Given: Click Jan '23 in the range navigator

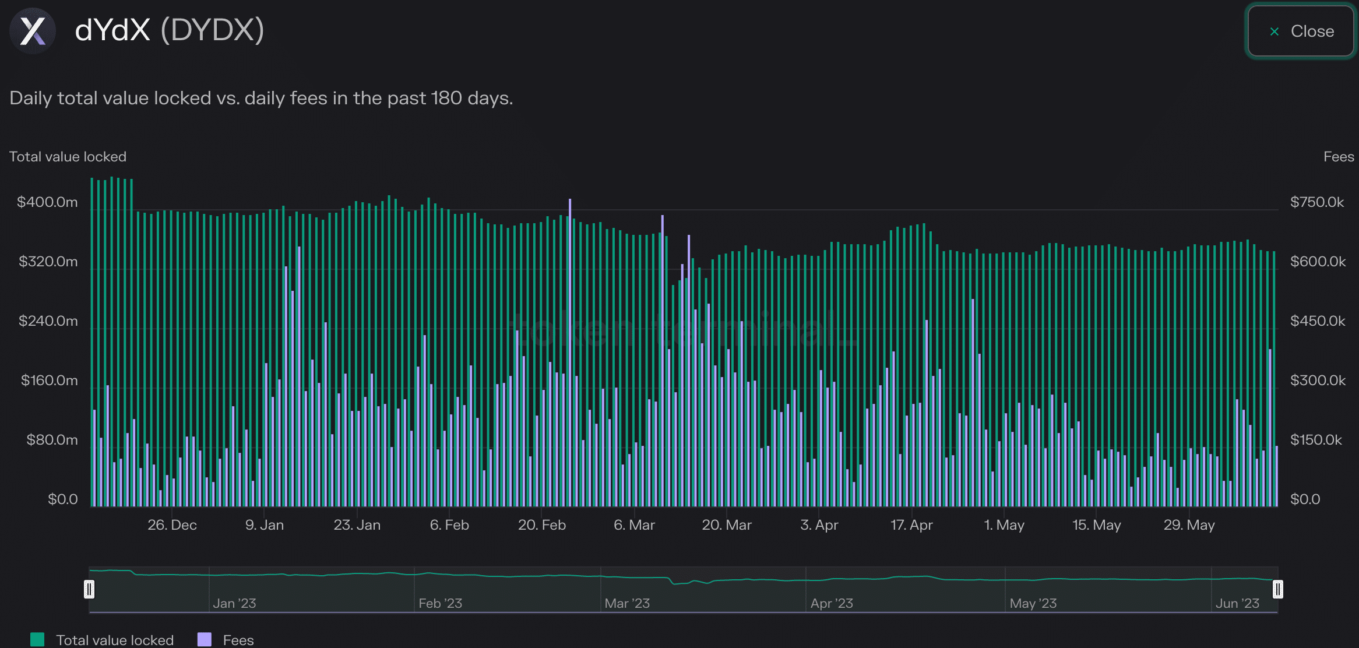Looking at the screenshot, I should tap(234, 603).
